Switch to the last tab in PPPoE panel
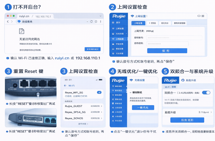The height and width of the screenshot is (141, 215). (x=180, y=23)
